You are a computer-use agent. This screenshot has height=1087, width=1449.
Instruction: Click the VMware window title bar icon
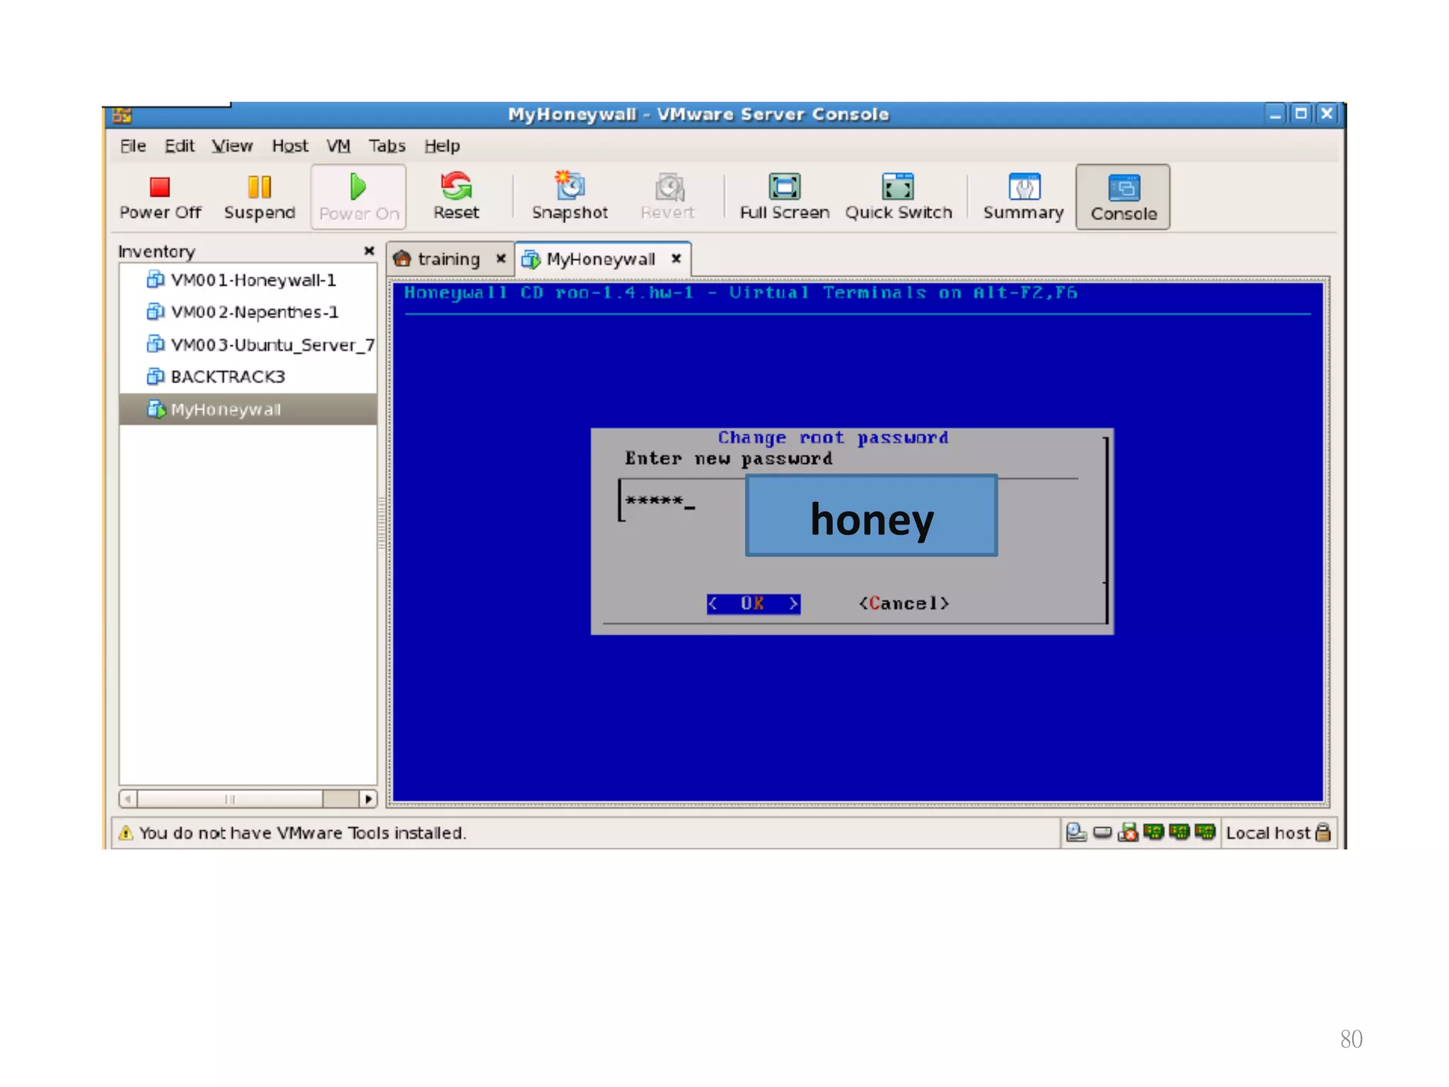[x=122, y=115]
